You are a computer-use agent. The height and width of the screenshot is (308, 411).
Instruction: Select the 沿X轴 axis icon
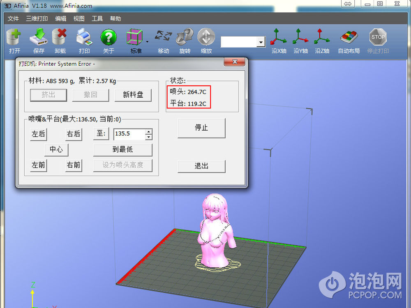[x=278, y=37]
